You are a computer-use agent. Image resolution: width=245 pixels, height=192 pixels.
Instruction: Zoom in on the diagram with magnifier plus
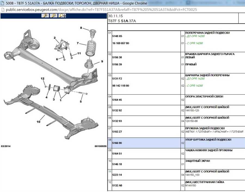click(45, 16)
